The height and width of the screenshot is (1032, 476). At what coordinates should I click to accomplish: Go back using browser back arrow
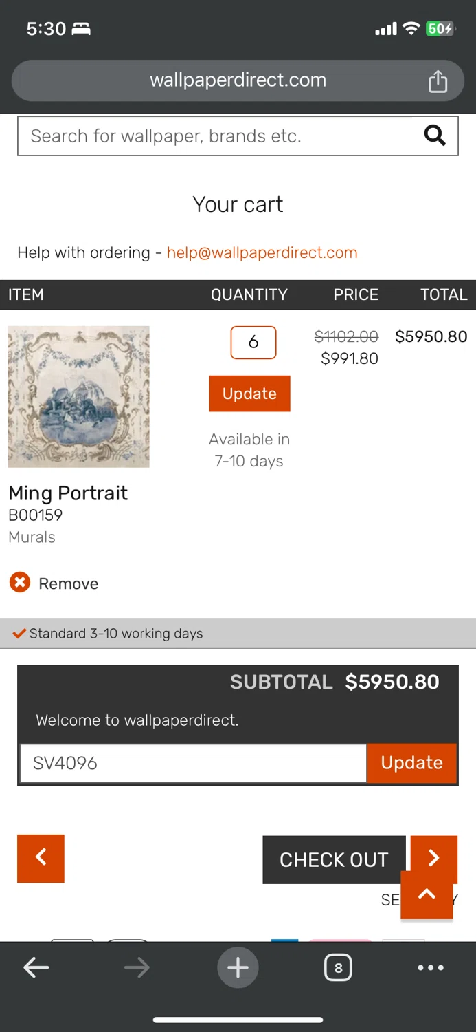tap(36, 968)
